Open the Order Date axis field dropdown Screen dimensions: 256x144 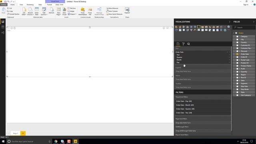click(227, 52)
